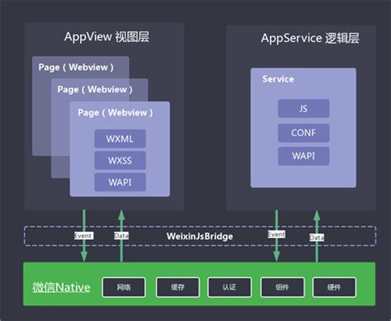Click the "Data" label below AppView
Image resolution: width=391 pixels, height=321 pixels.
121,236
